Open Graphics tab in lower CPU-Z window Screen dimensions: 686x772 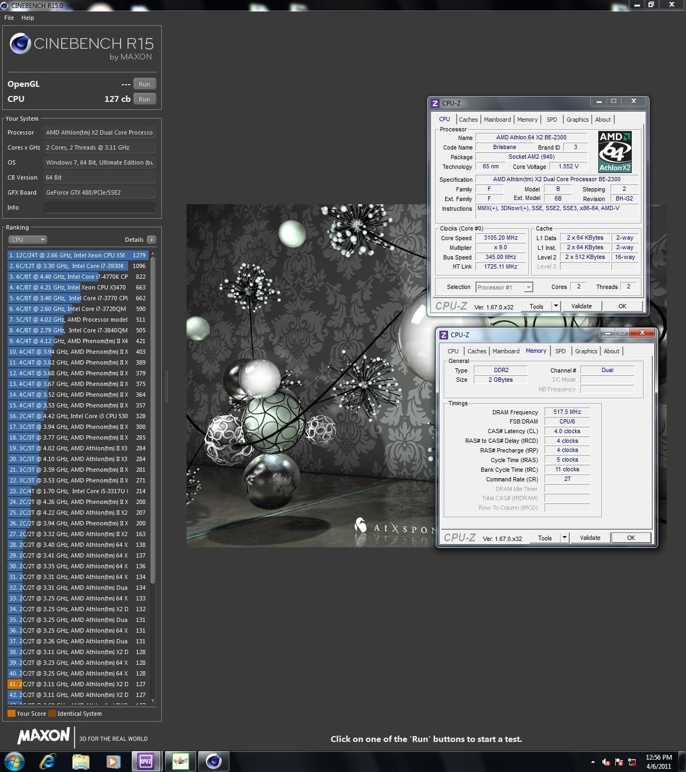586,351
